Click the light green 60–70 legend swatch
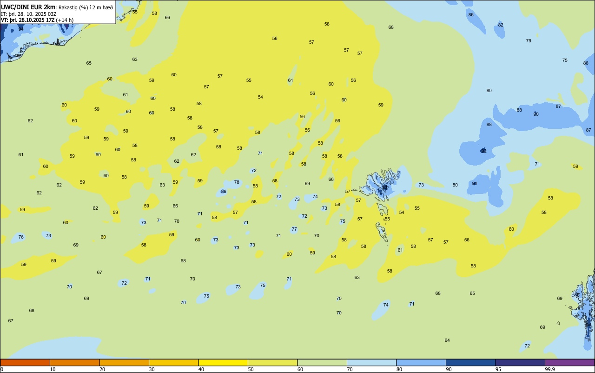595x373 pixels. coord(322,362)
